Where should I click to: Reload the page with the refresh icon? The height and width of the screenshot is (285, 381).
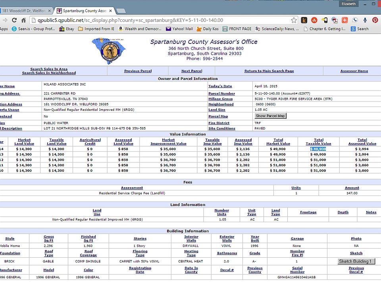click(x=14, y=20)
